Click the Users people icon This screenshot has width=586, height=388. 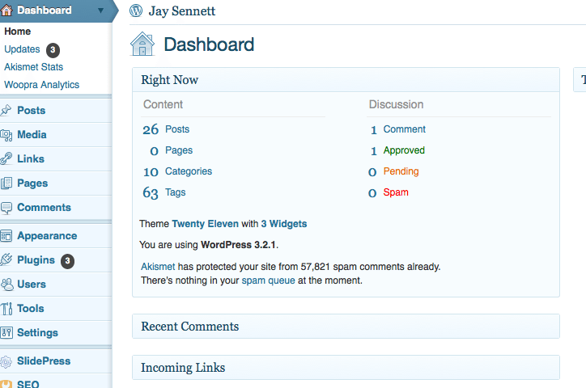6,285
